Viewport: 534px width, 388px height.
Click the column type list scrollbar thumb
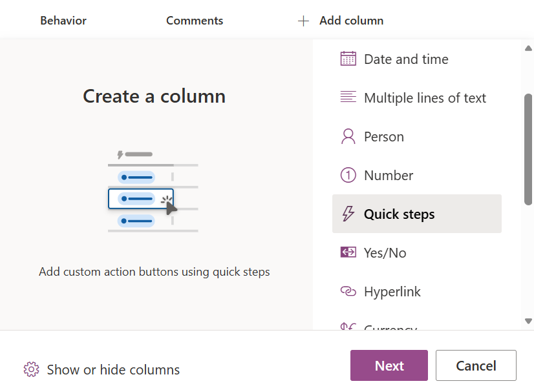pos(528,148)
